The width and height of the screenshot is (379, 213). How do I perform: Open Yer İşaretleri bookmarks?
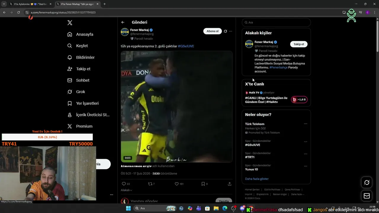[x=83, y=103]
